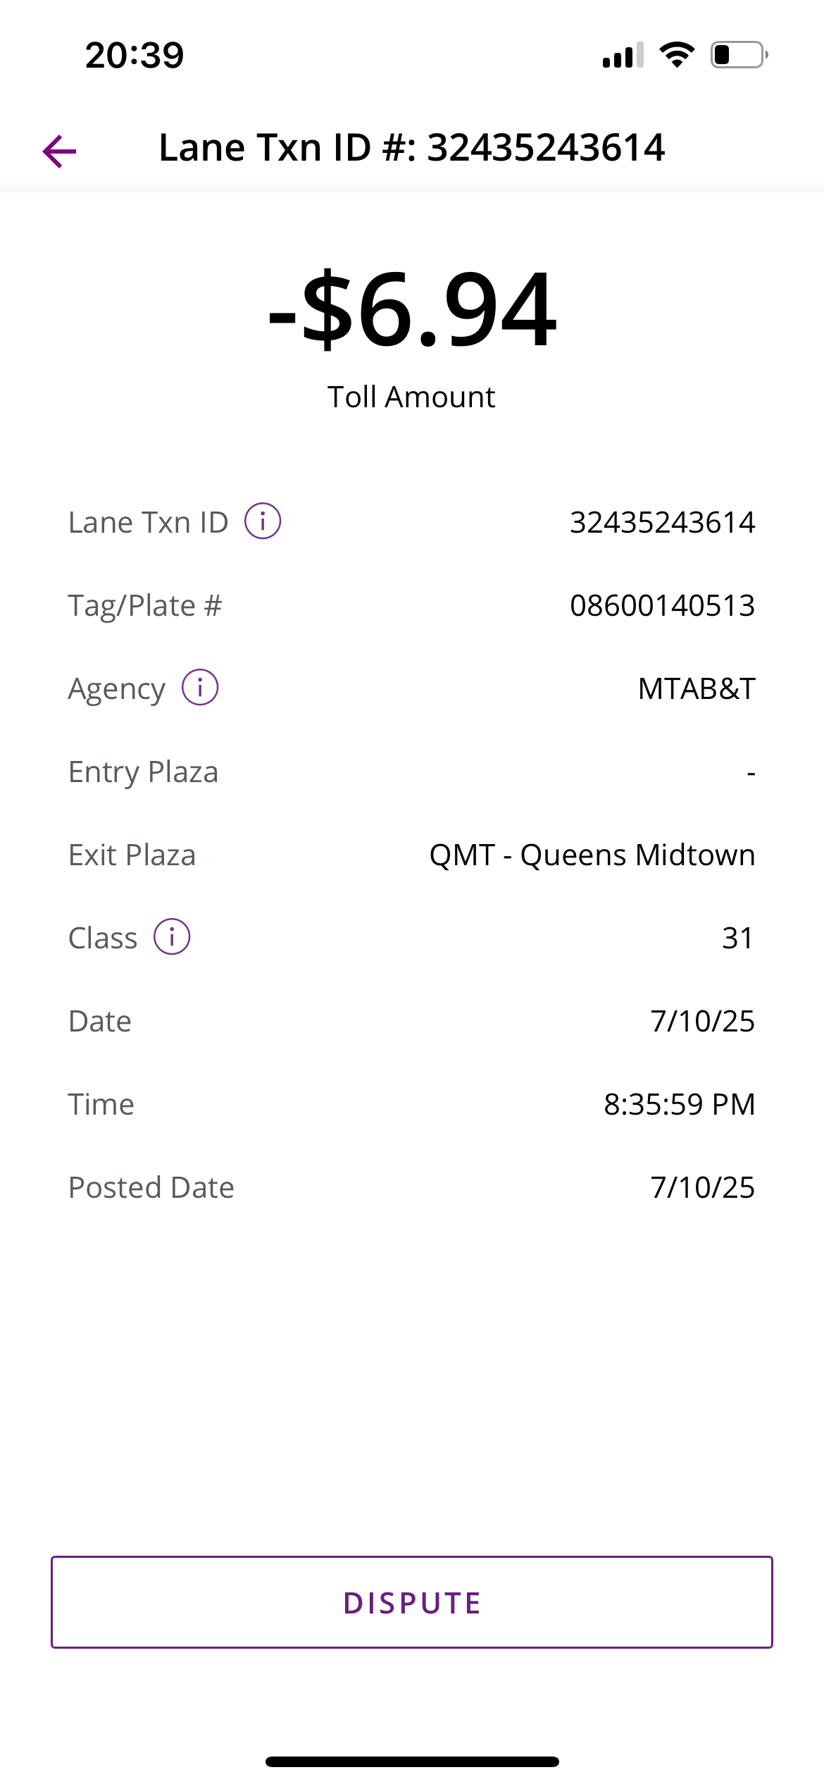Tap the Entry Plaza label
Image resolution: width=824 pixels, height=1784 pixels.
click(144, 772)
